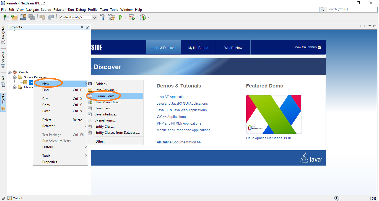Screen dimensions: 379x201
Task: Select the Clean and Build toolbar icon
Action: tap(111, 17)
